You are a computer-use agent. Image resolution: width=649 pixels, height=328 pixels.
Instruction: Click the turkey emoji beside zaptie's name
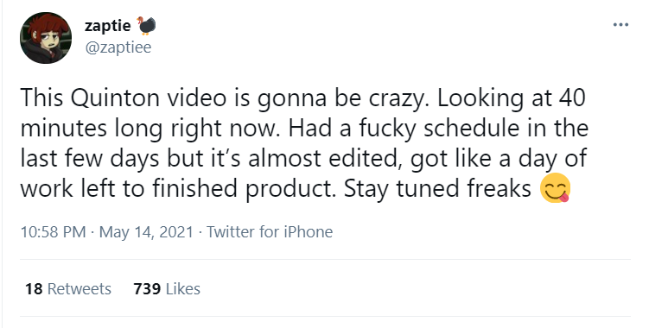click(x=146, y=25)
